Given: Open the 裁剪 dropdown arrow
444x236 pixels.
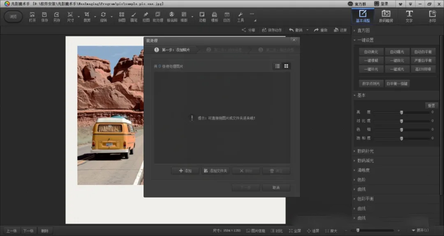Looking at the screenshot, I should point(95,17).
